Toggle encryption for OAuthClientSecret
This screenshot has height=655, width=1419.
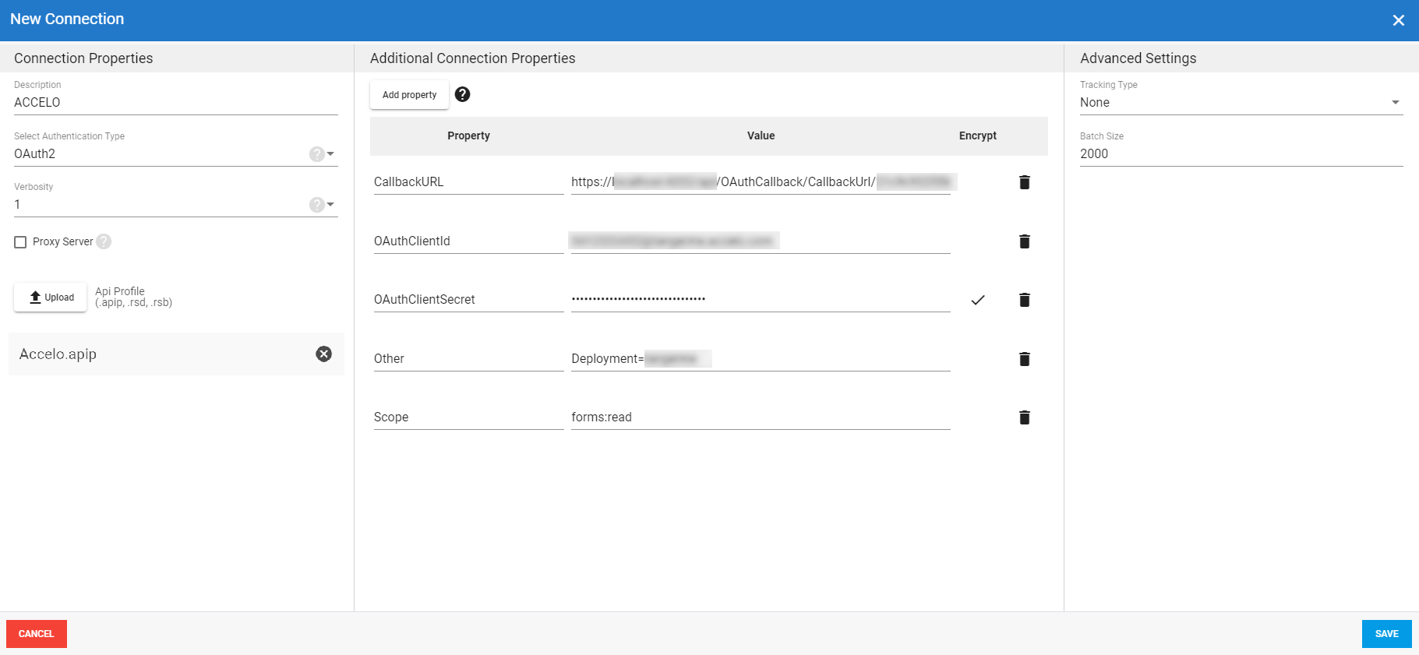[x=977, y=300]
